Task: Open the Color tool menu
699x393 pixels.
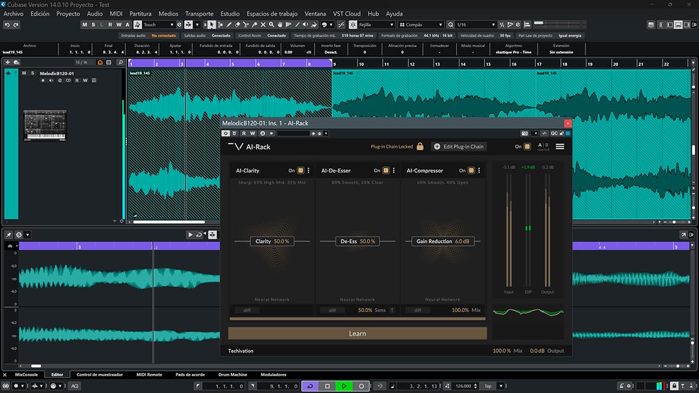Action: (x=328, y=24)
